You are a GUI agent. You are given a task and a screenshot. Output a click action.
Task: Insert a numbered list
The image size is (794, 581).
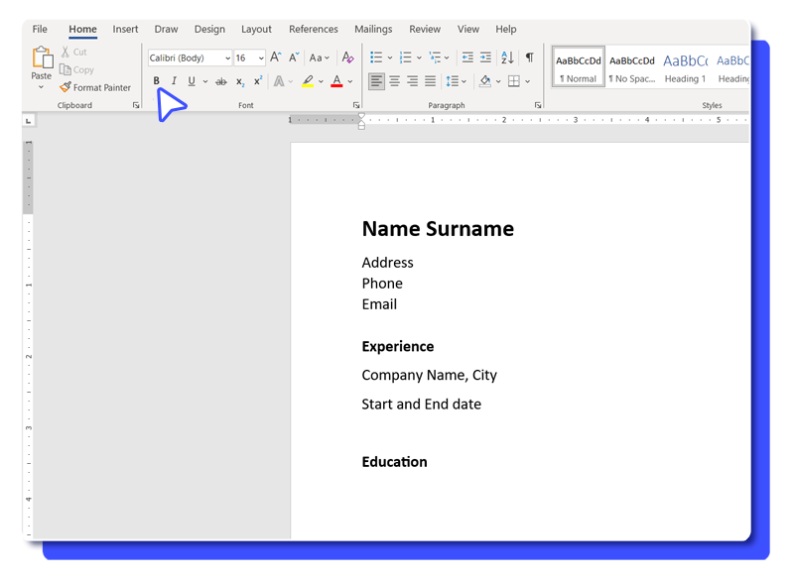coord(406,58)
